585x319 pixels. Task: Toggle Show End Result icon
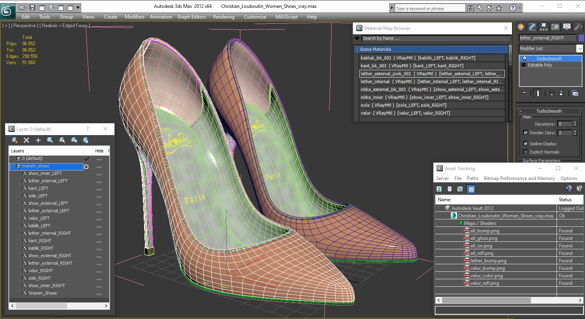tap(538, 93)
